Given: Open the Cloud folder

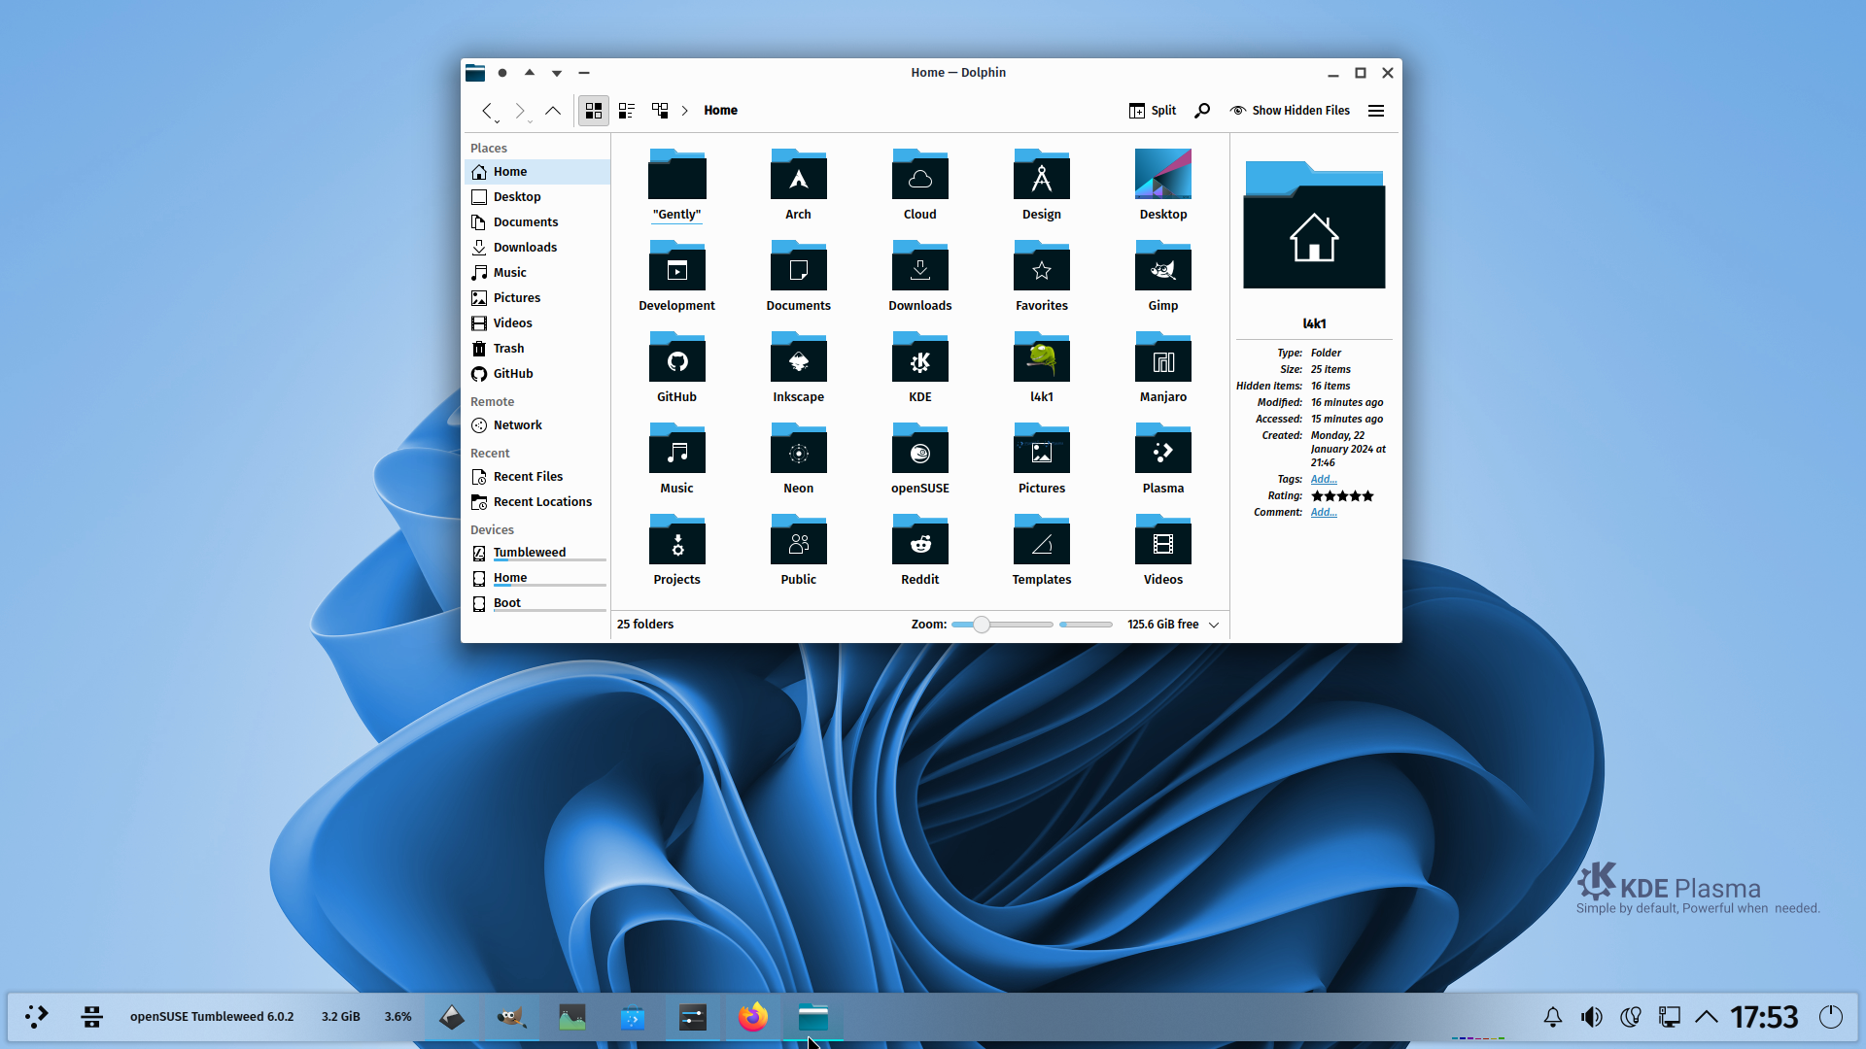Looking at the screenshot, I should coord(919,185).
